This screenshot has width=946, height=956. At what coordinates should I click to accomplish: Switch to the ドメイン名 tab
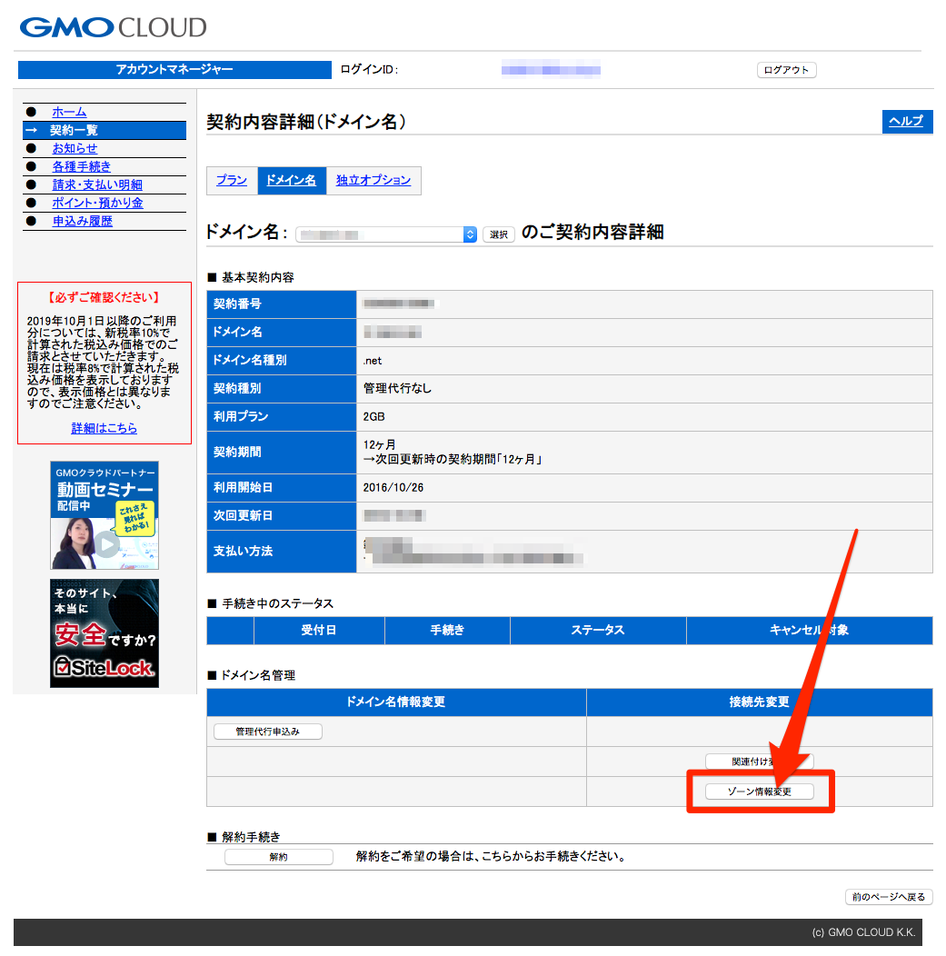(x=291, y=180)
